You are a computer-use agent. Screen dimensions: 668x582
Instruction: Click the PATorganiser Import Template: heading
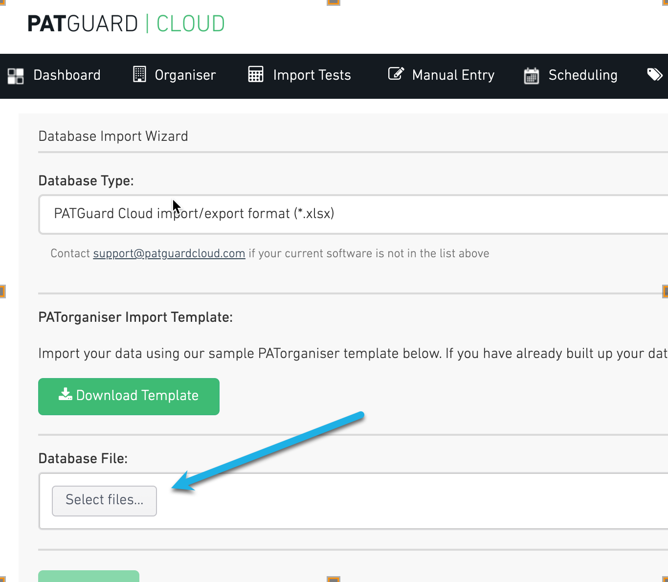(x=135, y=317)
